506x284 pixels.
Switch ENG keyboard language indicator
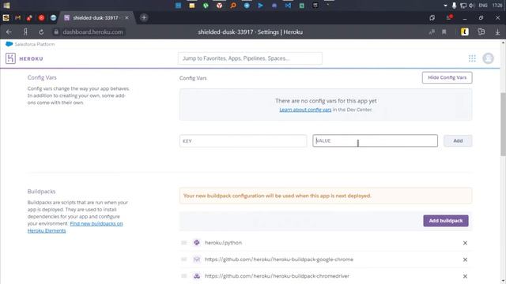(x=483, y=6)
